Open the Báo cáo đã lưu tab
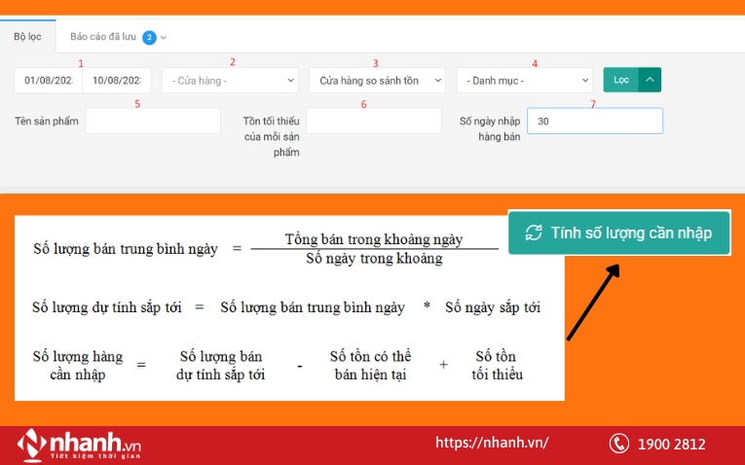The image size is (745, 465). point(103,37)
